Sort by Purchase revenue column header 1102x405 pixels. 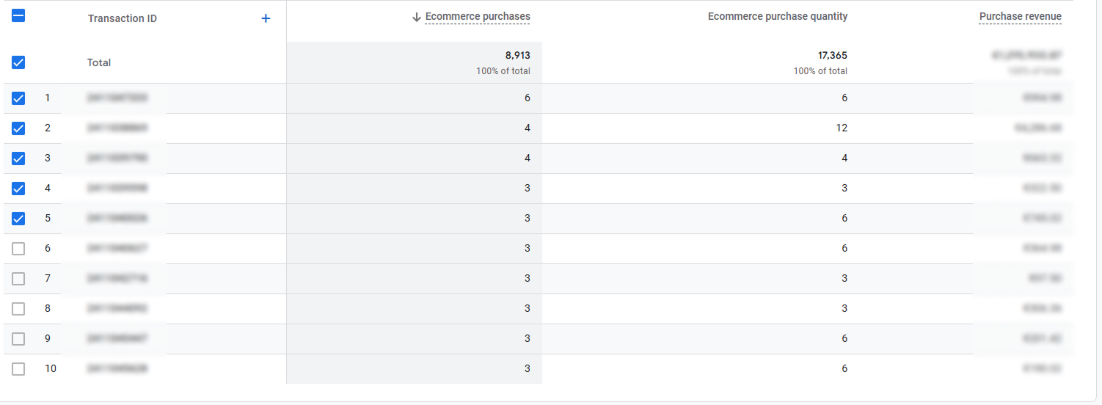point(1021,17)
